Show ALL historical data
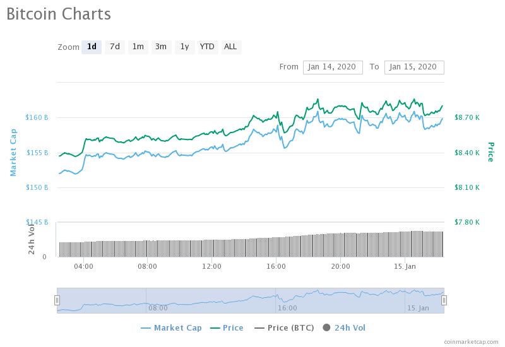 (x=231, y=47)
